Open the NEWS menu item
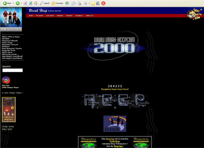 (x=31, y=16)
